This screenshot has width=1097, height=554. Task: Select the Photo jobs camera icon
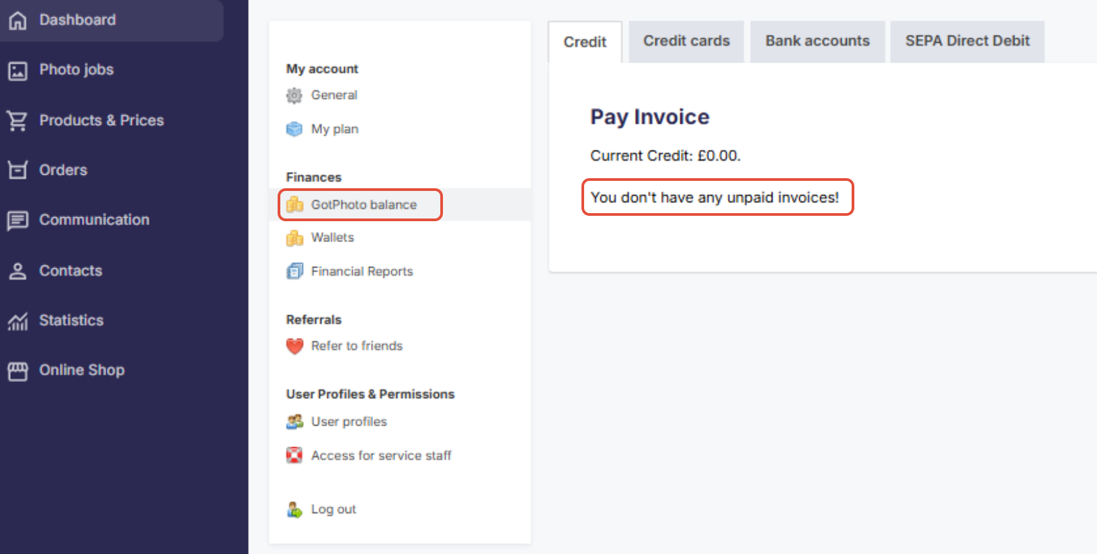coord(17,69)
